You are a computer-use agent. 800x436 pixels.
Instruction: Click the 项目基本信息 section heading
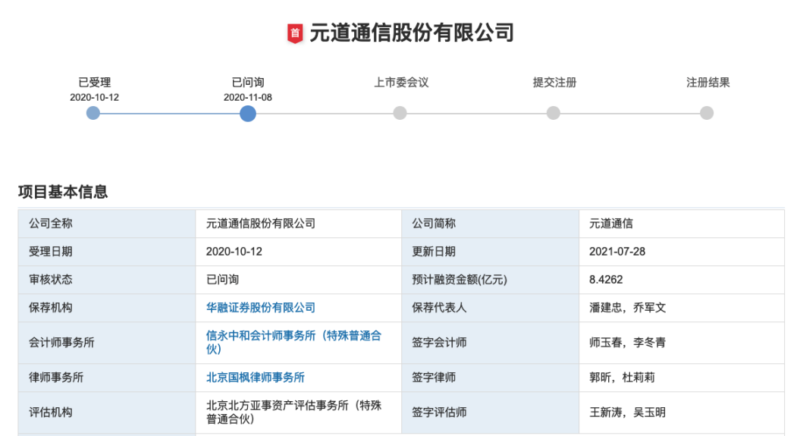pyautogui.click(x=63, y=192)
